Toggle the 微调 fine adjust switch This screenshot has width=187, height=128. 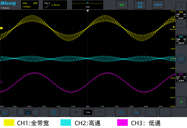(x=28, y=112)
